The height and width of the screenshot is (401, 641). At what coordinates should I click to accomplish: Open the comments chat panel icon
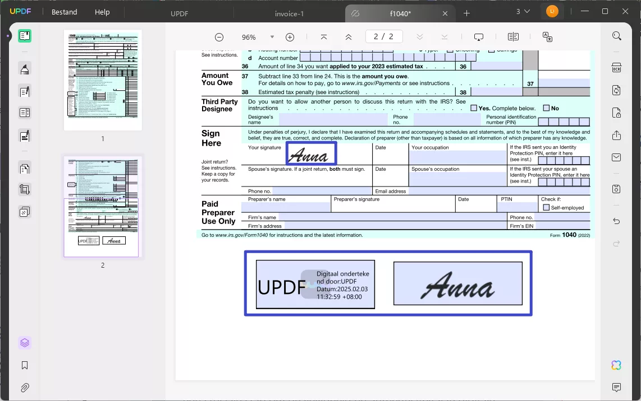[616, 387]
